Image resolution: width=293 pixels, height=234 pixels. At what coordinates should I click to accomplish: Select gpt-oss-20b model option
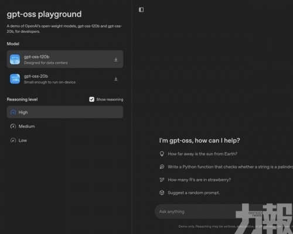coord(65,79)
